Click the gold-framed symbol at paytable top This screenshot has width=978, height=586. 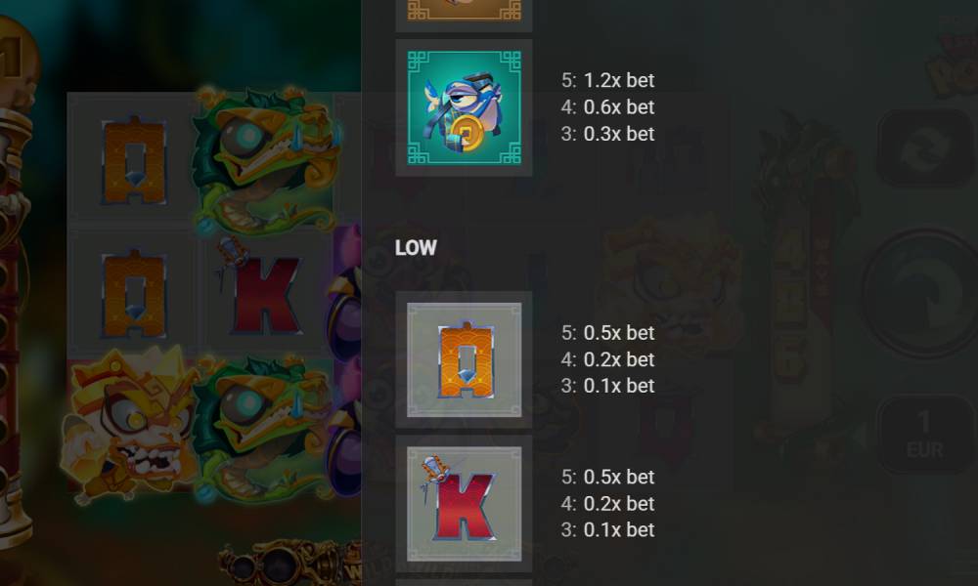(464, 13)
